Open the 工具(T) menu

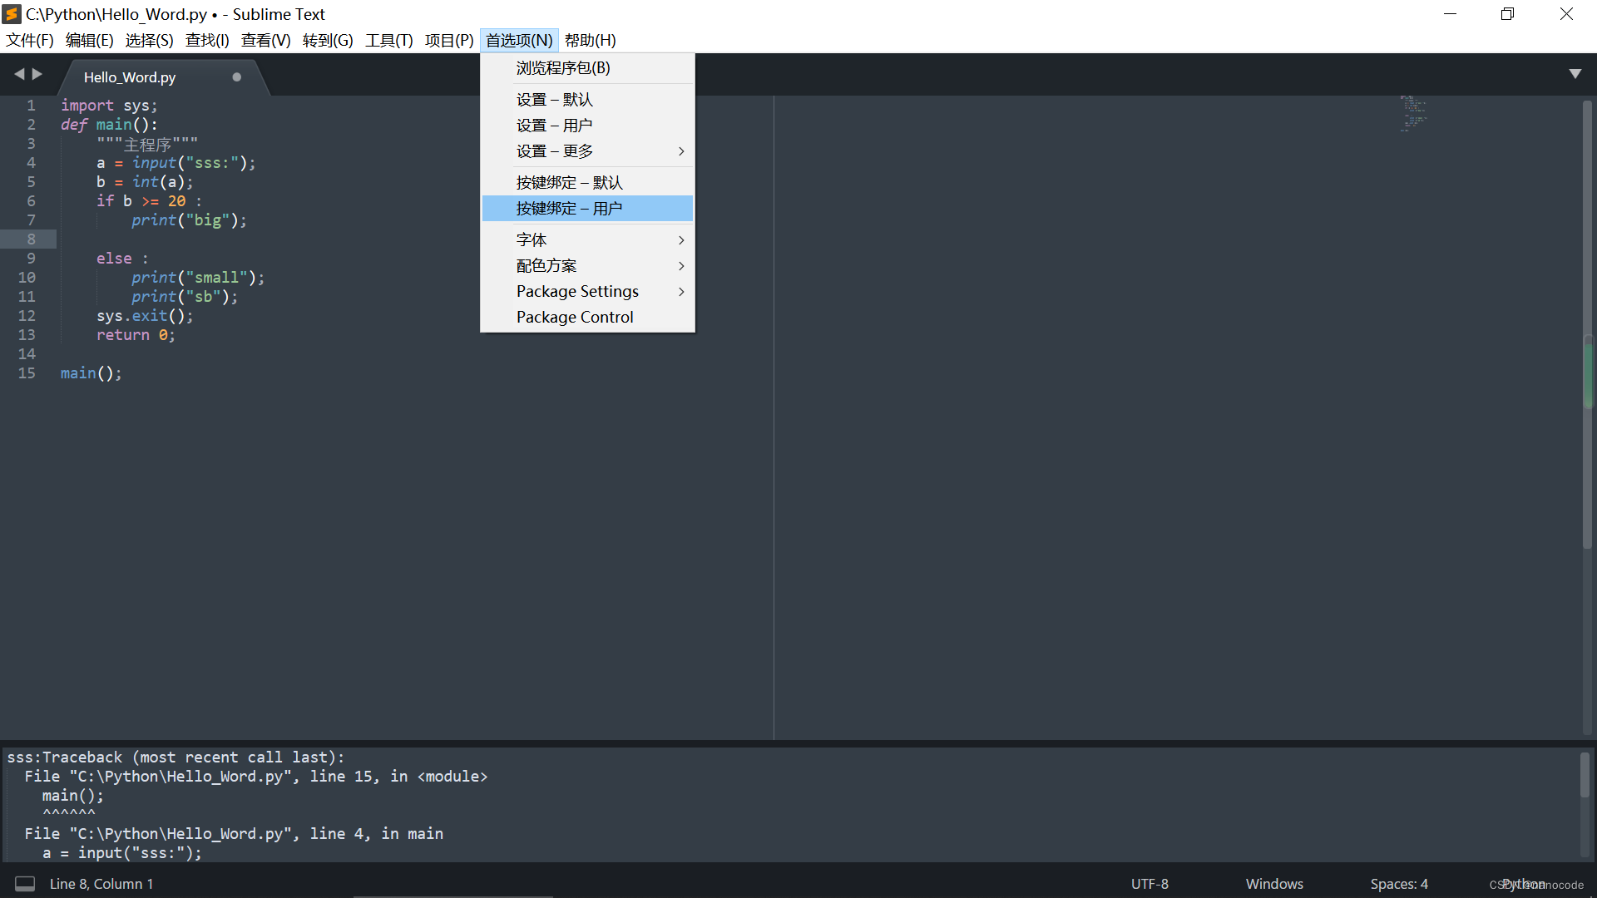(x=388, y=40)
